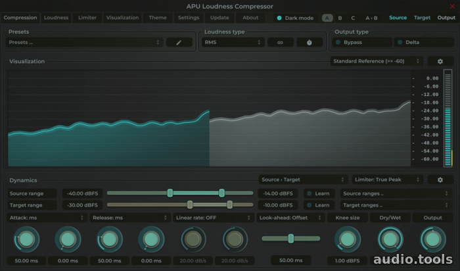This screenshot has width=460, height=271.
Task: Switch to Compression tab
Action: click(x=20, y=18)
